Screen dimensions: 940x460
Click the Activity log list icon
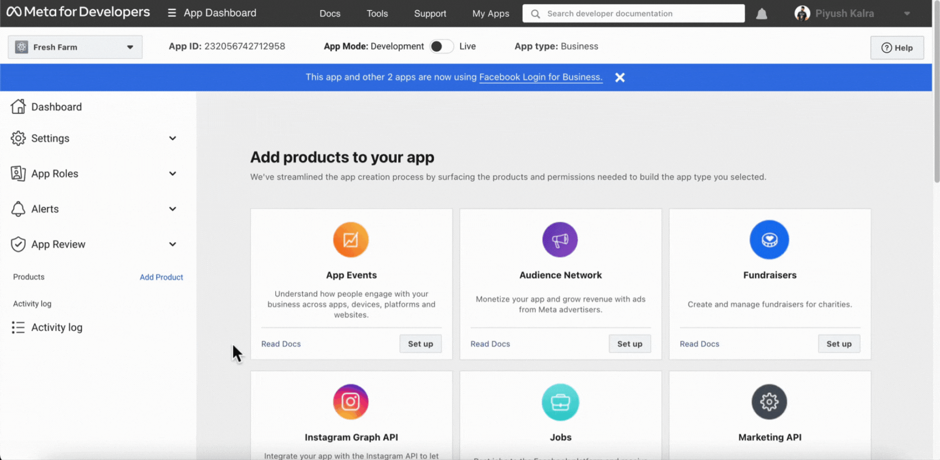pyautogui.click(x=18, y=327)
